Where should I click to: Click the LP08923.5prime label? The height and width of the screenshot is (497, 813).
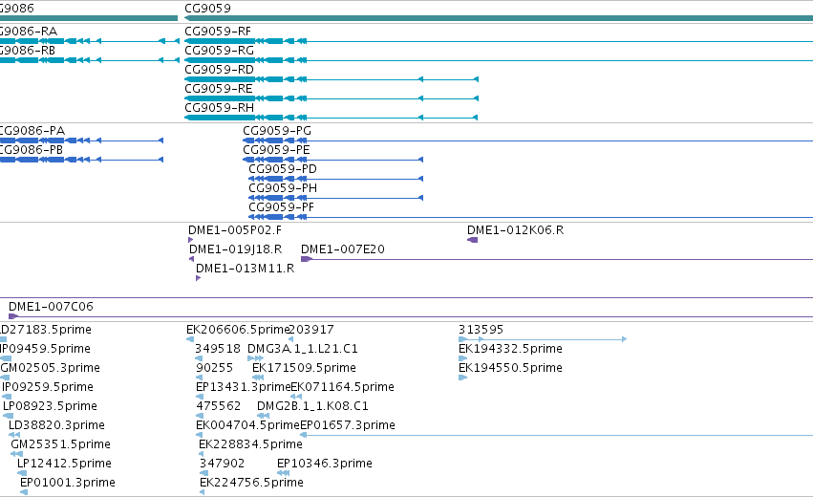[x=51, y=406]
